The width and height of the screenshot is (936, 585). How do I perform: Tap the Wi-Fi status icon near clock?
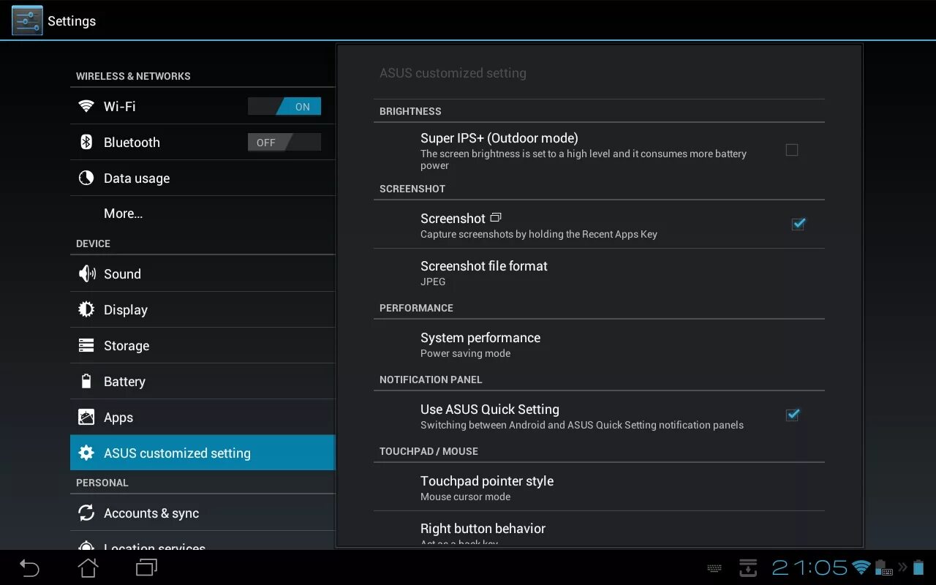[861, 567]
